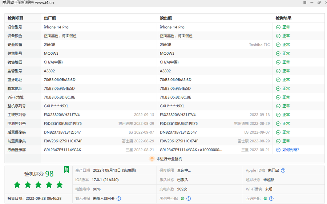This screenshot has width=327, height=204.
Task: Click the 越狱状态 未越狱 value
Action: pos(269,180)
